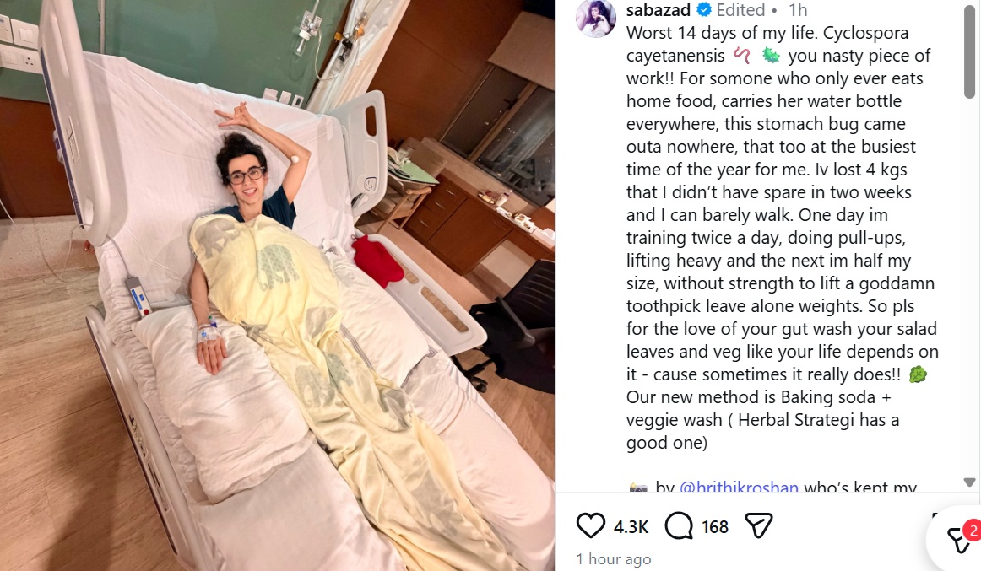Click the sabazad profile avatar thumbnail
The height and width of the screenshot is (571, 981).
[596, 18]
